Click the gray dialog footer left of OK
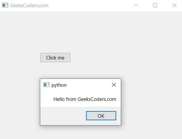 click(63, 116)
